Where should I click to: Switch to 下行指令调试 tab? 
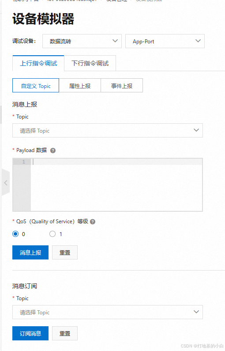(90, 63)
